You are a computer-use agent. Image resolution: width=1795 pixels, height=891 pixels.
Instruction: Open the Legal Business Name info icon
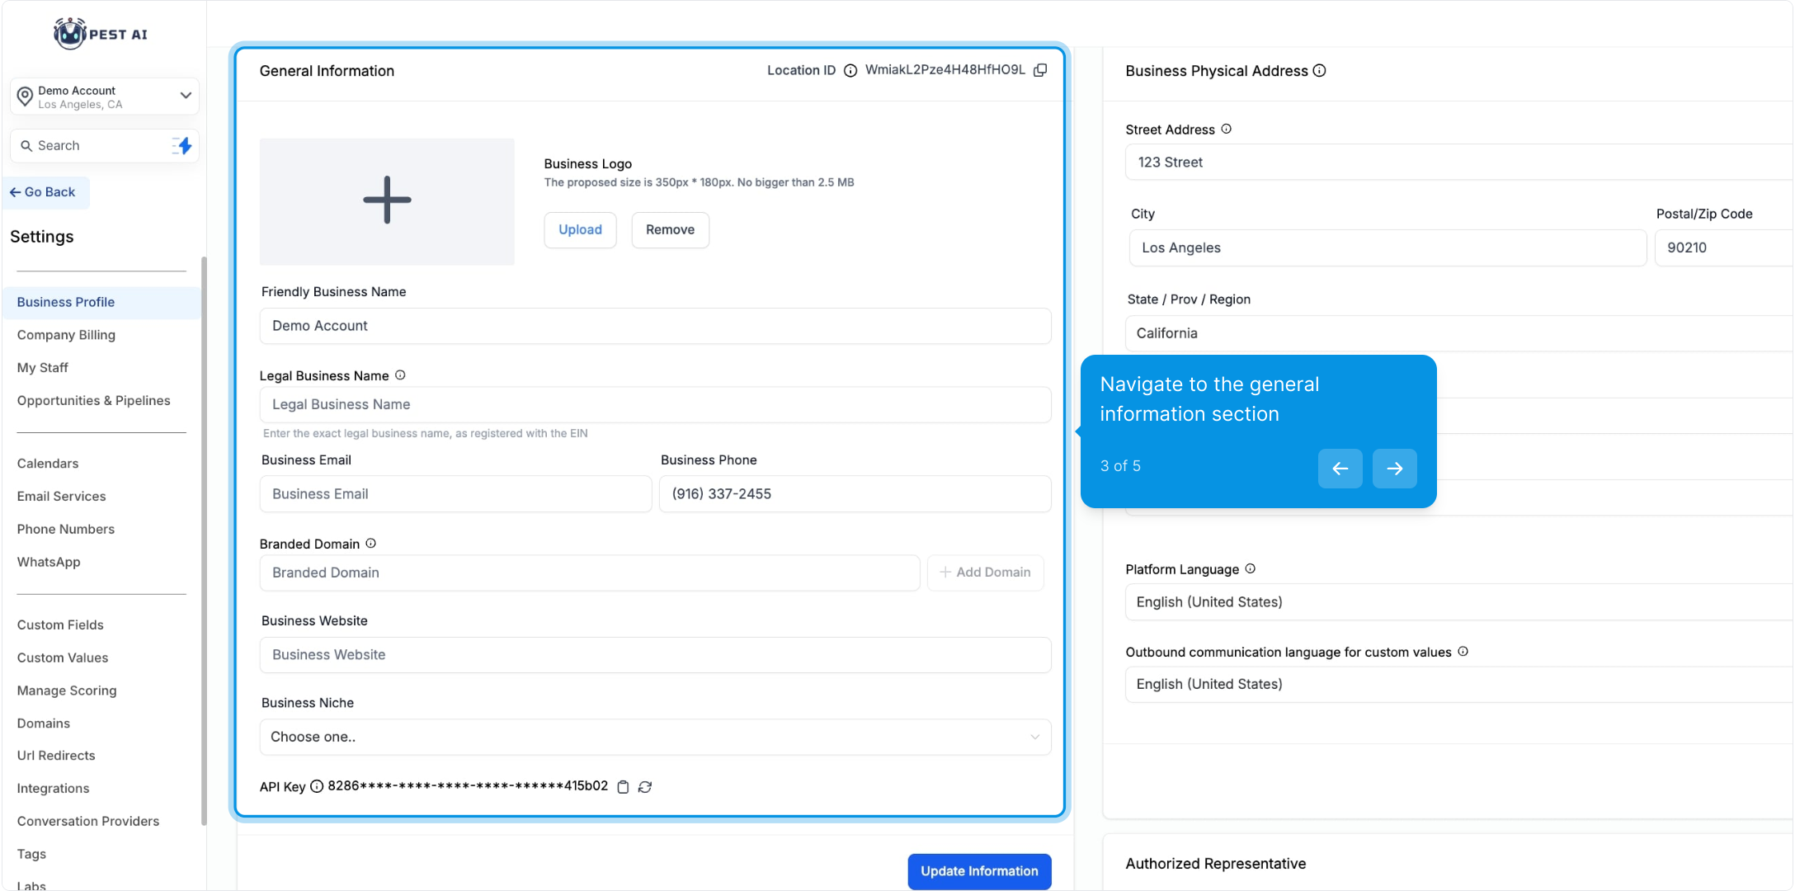[400, 375]
